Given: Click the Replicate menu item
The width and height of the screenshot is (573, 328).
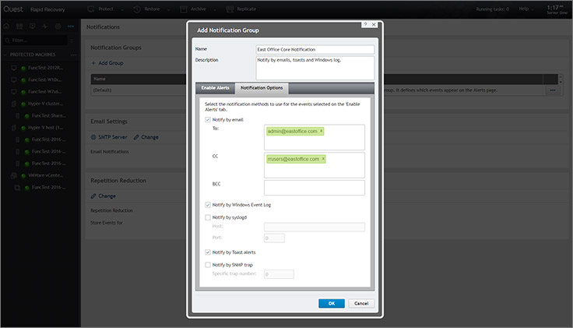Looking at the screenshot, I should click(x=246, y=9).
